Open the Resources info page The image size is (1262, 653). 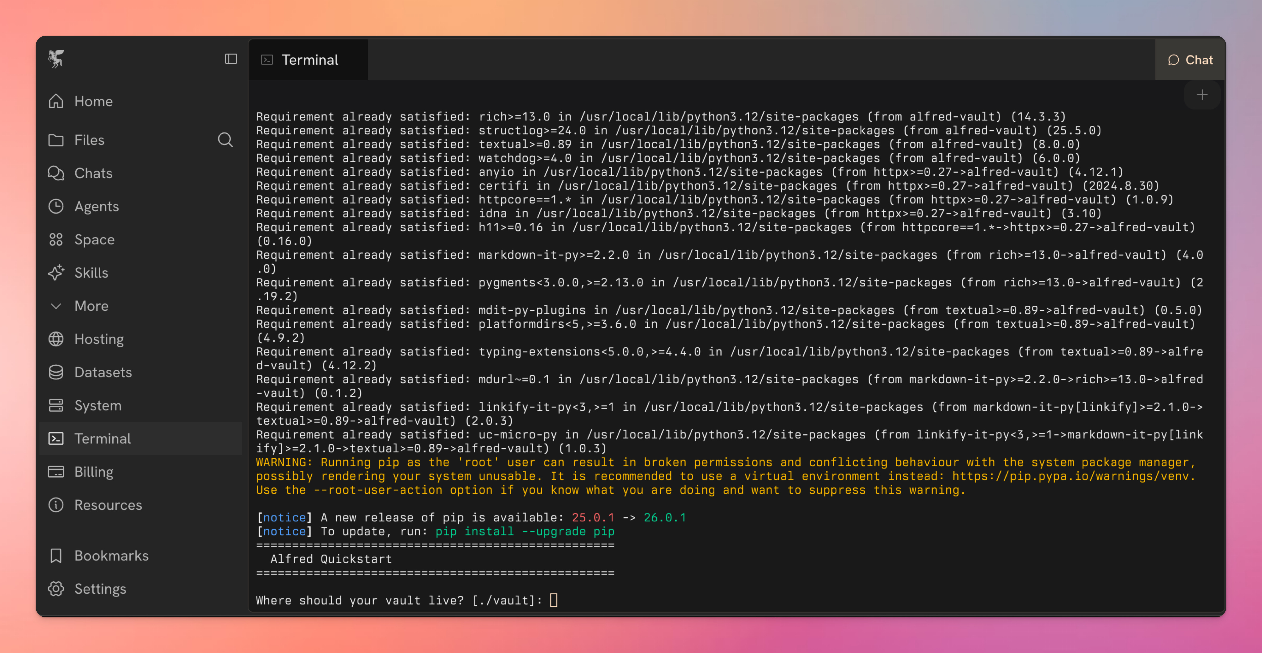tap(108, 505)
